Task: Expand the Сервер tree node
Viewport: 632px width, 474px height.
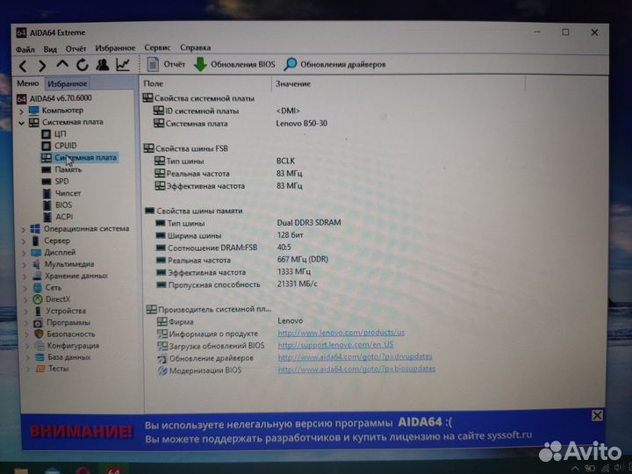Action: [24, 241]
